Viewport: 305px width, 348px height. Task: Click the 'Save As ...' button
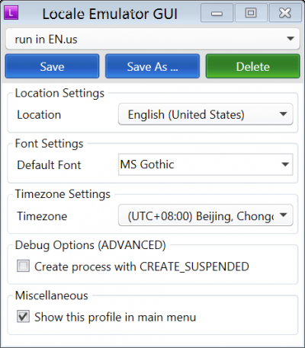tap(152, 66)
